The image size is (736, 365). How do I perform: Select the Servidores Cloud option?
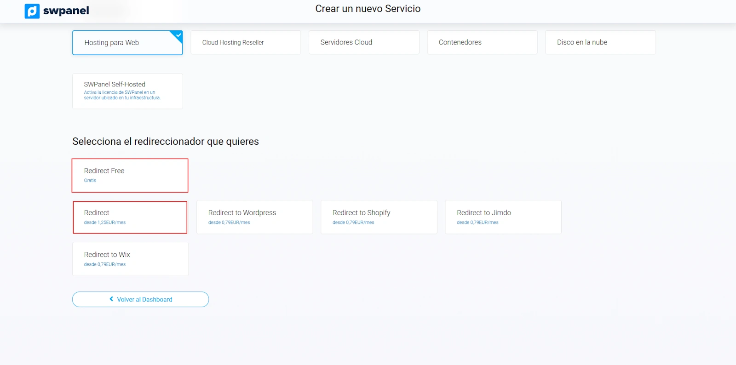(363, 43)
